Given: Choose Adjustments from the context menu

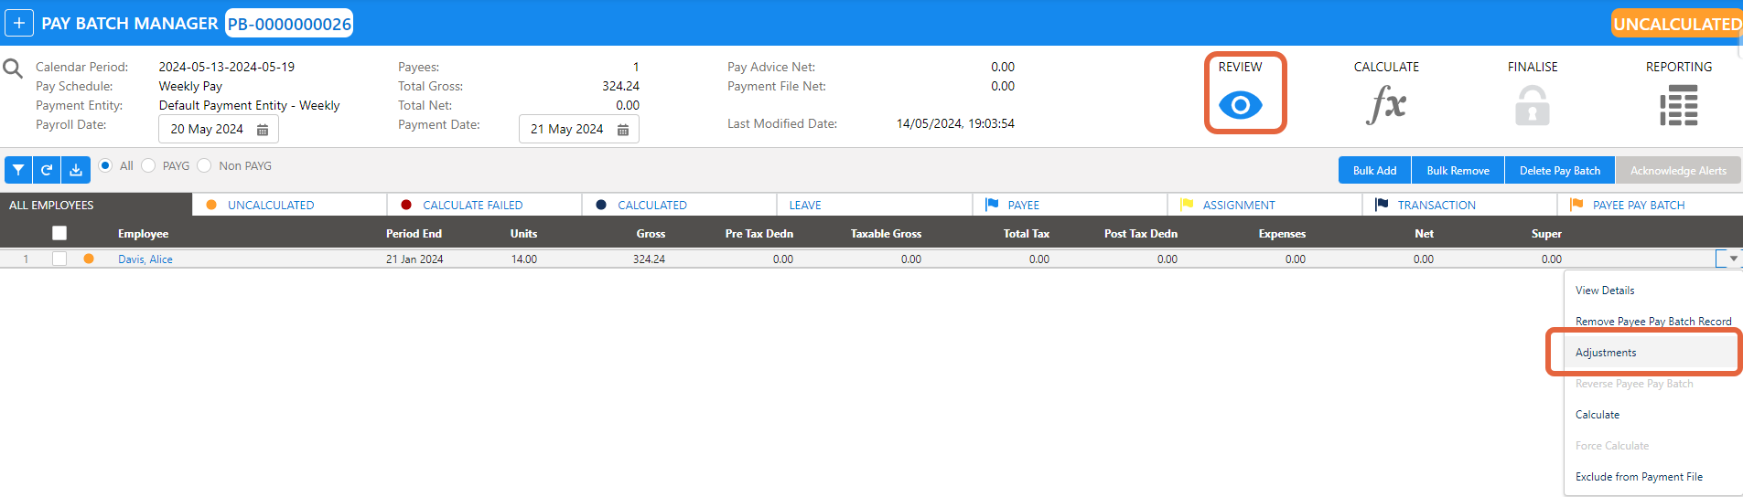Looking at the screenshot, I should [1606, 353].
